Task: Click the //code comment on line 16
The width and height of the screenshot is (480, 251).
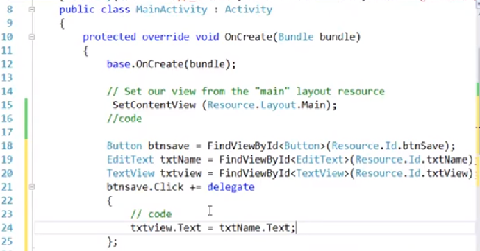Action: 124,119
